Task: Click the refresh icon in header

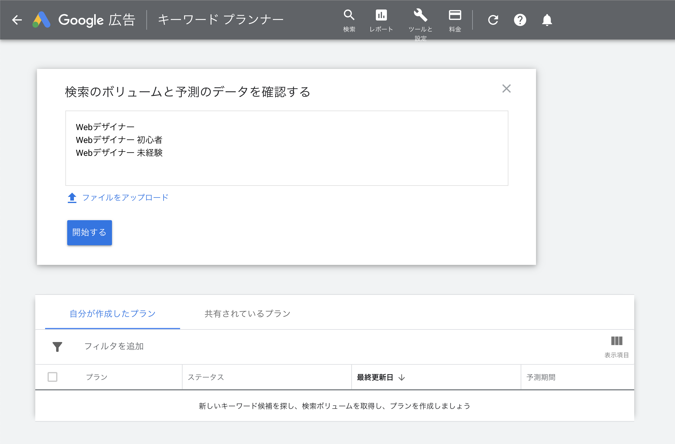Action: [493, 20]
